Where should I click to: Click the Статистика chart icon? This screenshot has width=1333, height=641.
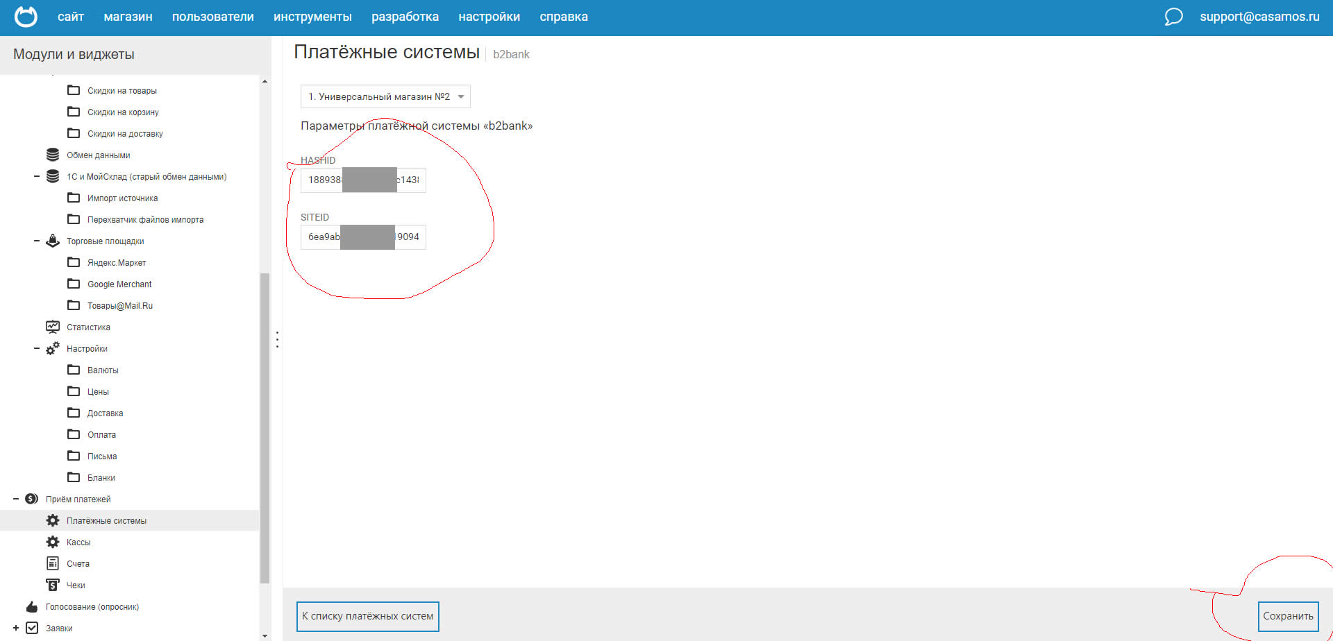(x=53, y=327)
